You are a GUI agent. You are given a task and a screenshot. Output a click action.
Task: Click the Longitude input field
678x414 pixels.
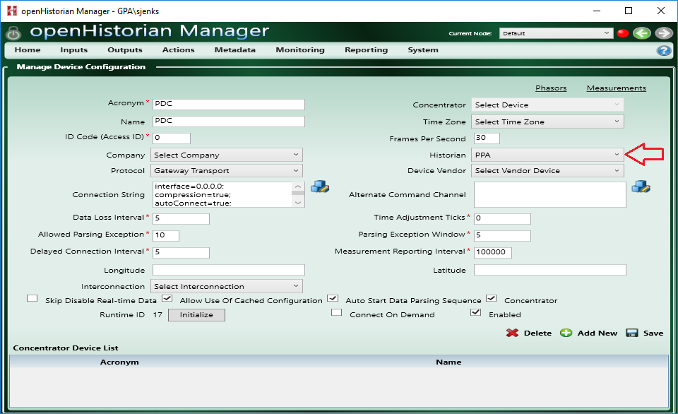point(229,270)
